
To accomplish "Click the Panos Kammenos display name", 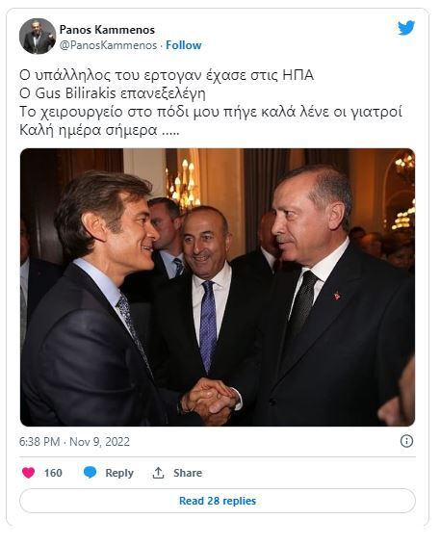I will pos(107,30).
